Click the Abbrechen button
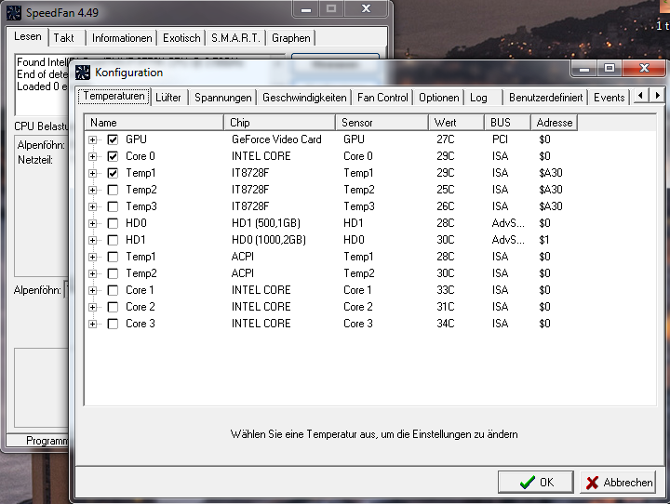Screen dimensions: 670x504 [x=618, y=483]
